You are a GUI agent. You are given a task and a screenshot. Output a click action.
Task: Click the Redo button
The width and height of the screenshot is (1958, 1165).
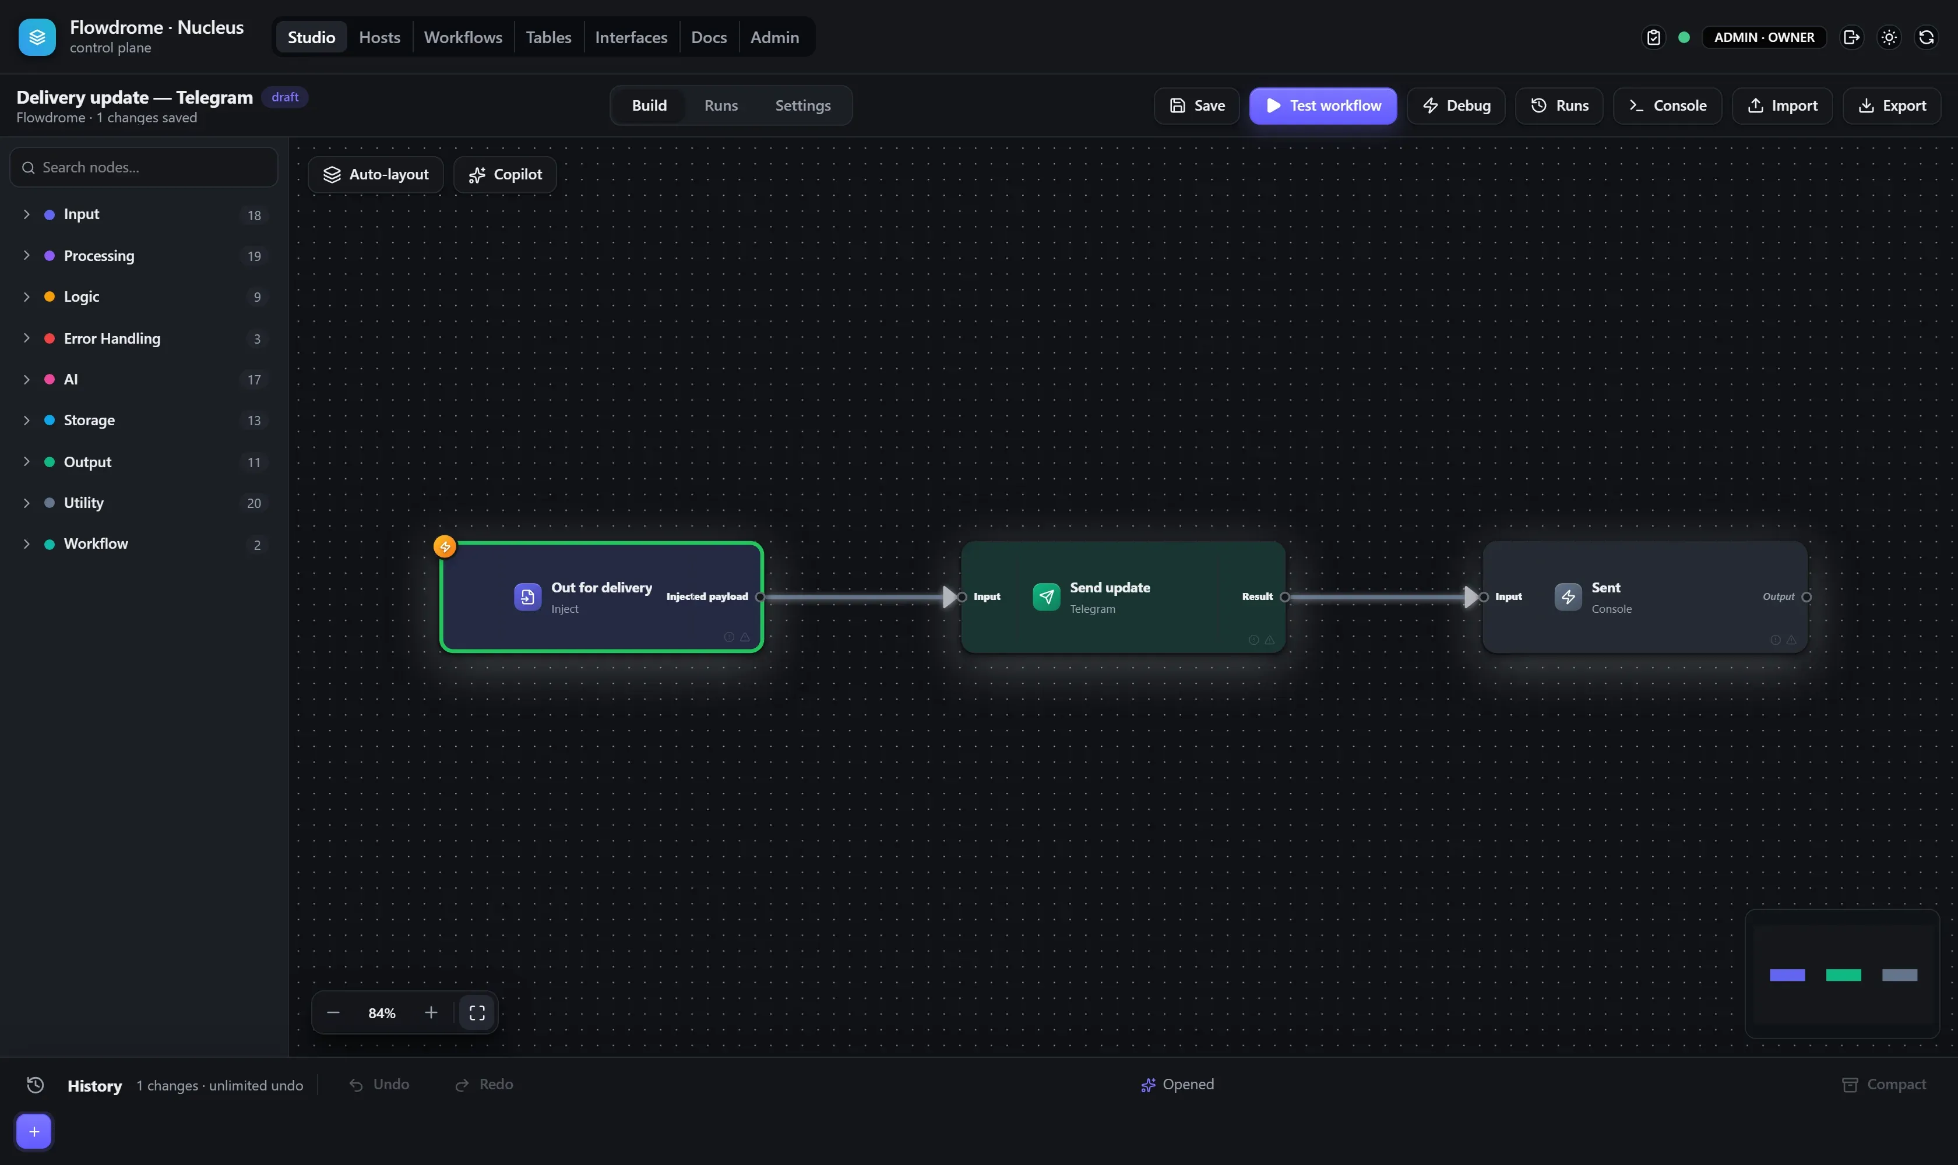point(485,1084)
